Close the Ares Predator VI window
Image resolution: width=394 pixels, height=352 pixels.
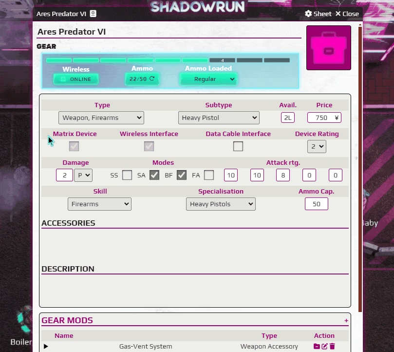pos(347,14)
